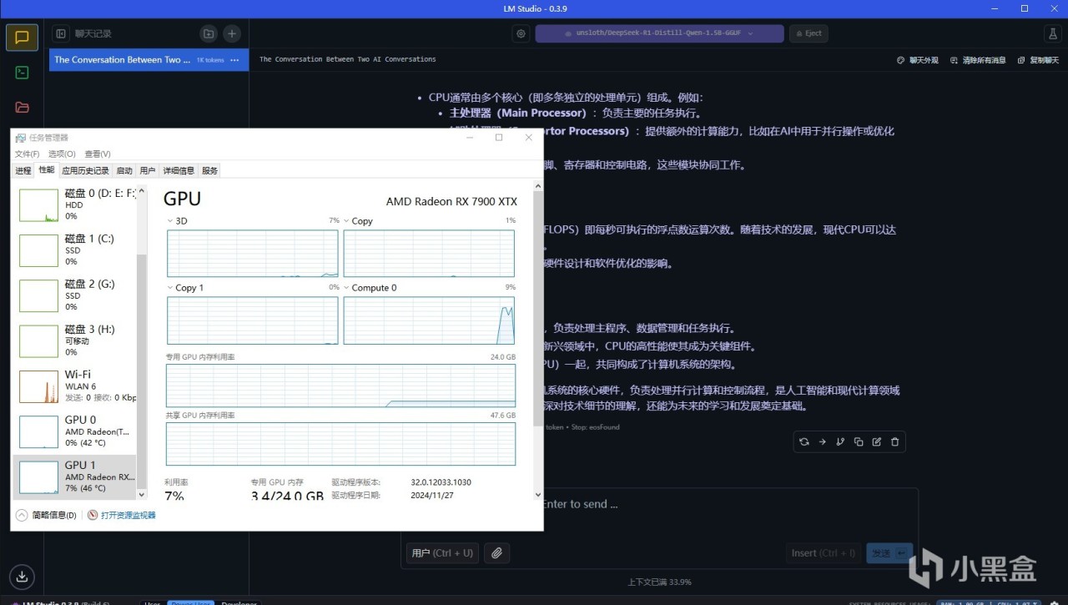Regenerate the assistant message

coord(804,441)
